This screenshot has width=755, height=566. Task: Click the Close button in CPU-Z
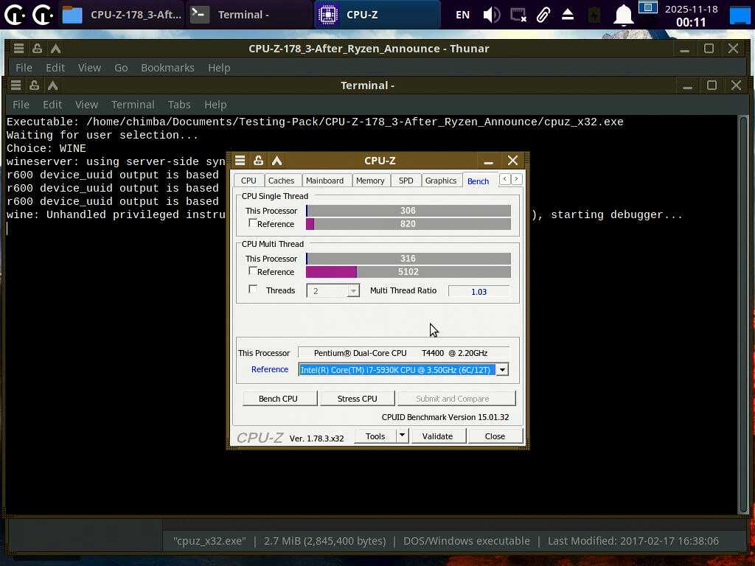point(495,436)
